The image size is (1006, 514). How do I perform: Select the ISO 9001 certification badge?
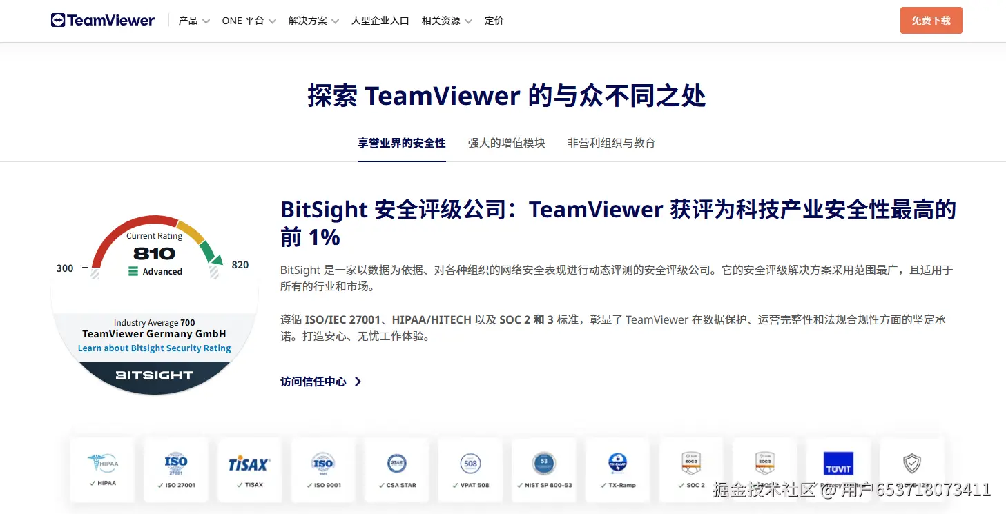tap(323, 469)
